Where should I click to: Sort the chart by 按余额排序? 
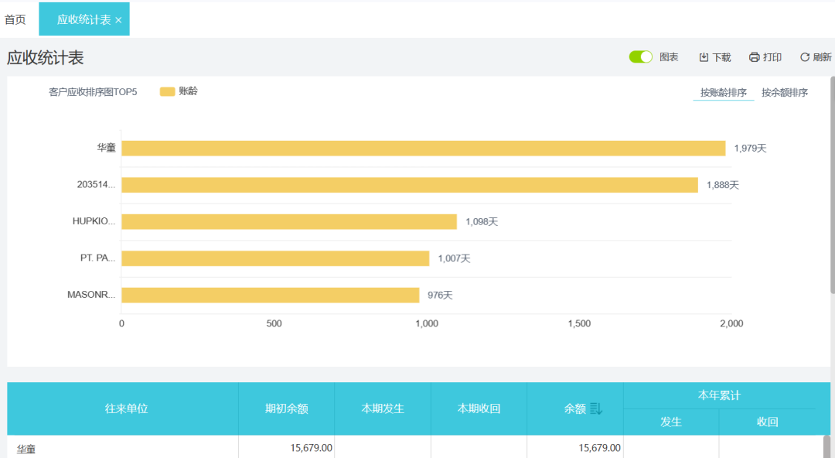point(784,93)
